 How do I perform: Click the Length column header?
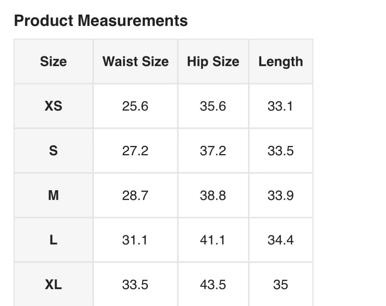[x=280, y=61]
